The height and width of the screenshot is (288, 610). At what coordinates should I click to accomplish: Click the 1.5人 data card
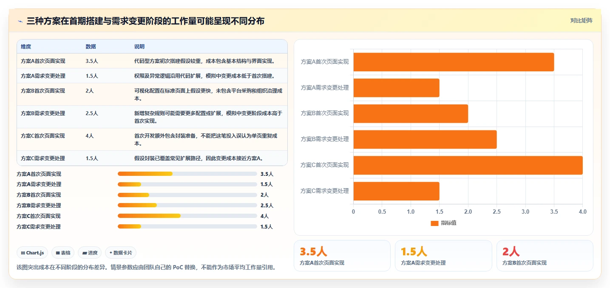(443, 256)
